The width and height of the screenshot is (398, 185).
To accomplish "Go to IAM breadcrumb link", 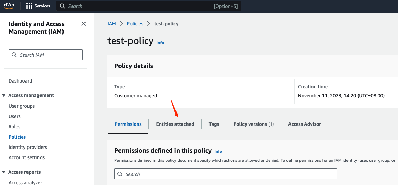I will click(112, 24).
